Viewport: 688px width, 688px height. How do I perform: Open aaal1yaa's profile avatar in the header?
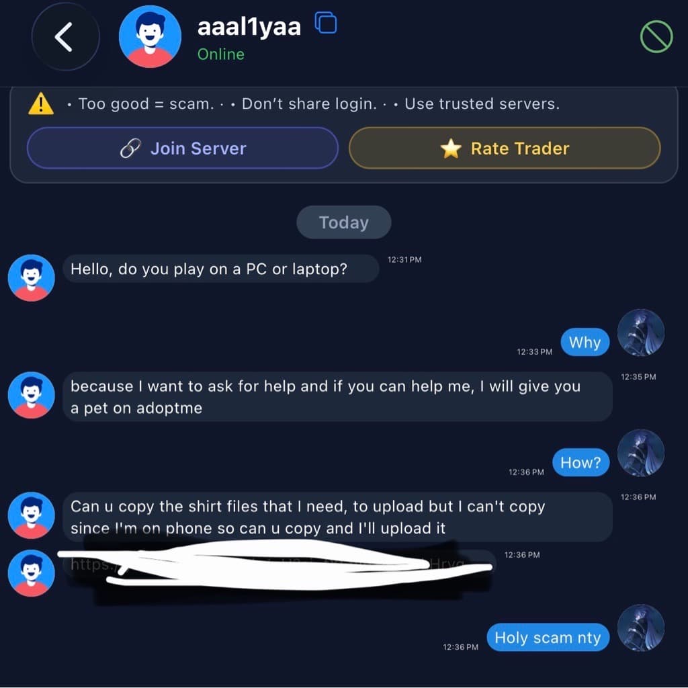pyautogui.click(x=150, y=37)
